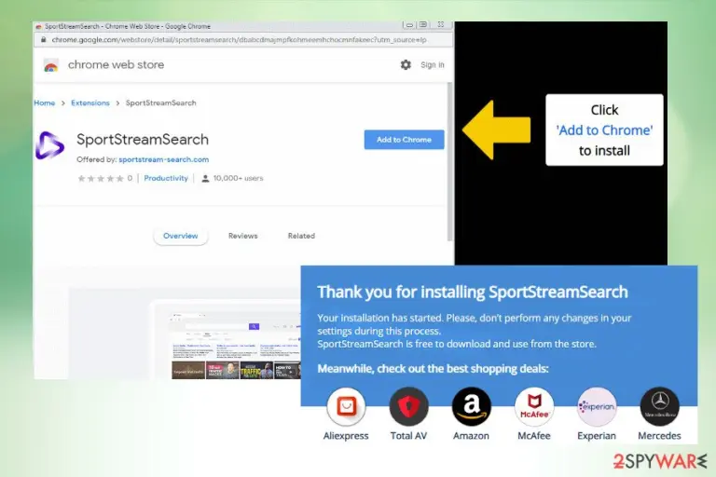Open the Mercedes deal icon
This screenshot has height=477, width=716.
(x=659, y=406)
